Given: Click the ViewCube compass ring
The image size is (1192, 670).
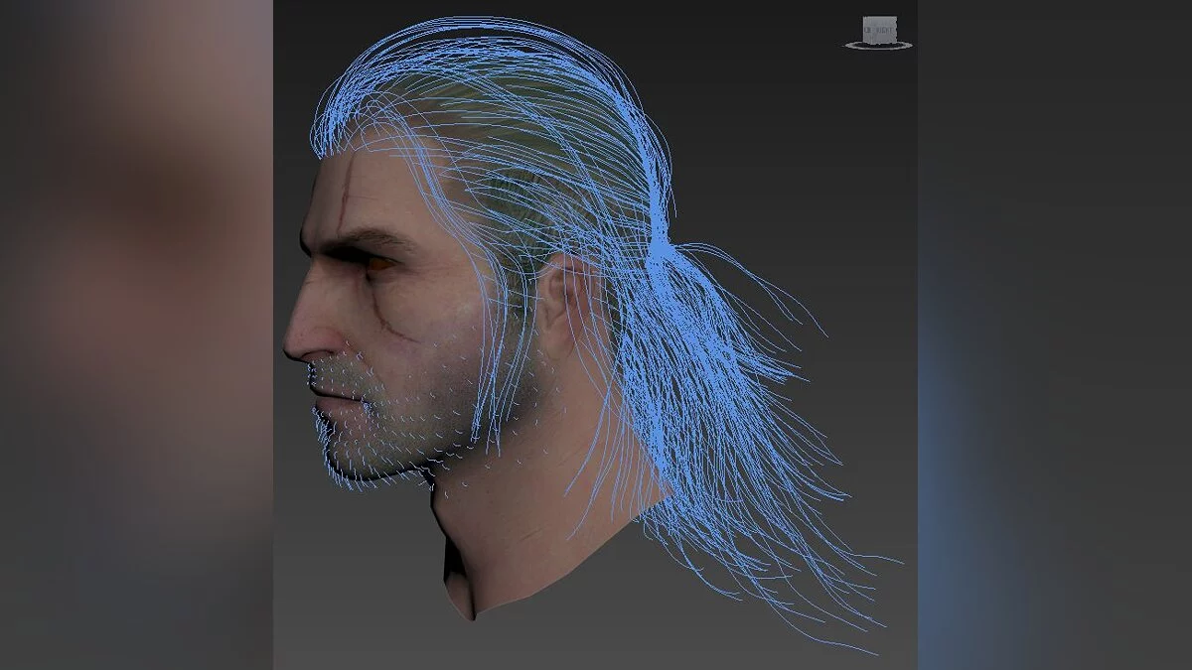Looking at the screenshot, I should coord(878,48).
